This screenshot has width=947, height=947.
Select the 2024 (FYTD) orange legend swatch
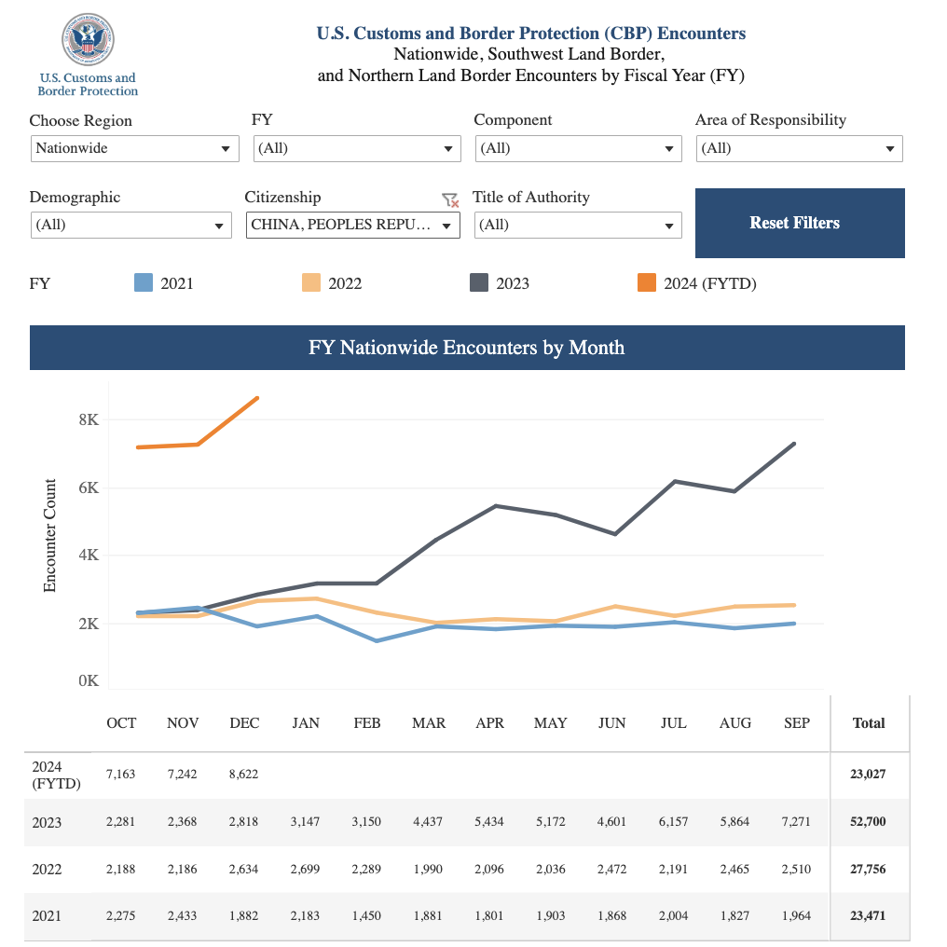[647, 282]
